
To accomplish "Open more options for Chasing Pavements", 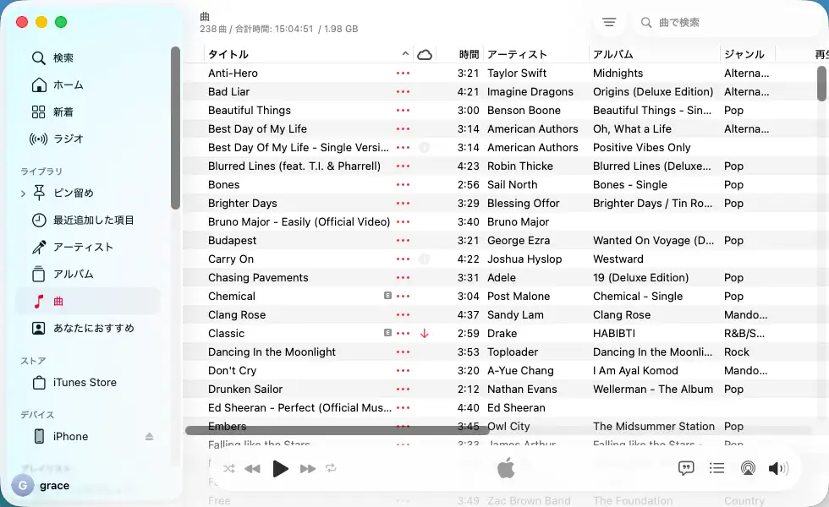I will coord(403,277).
